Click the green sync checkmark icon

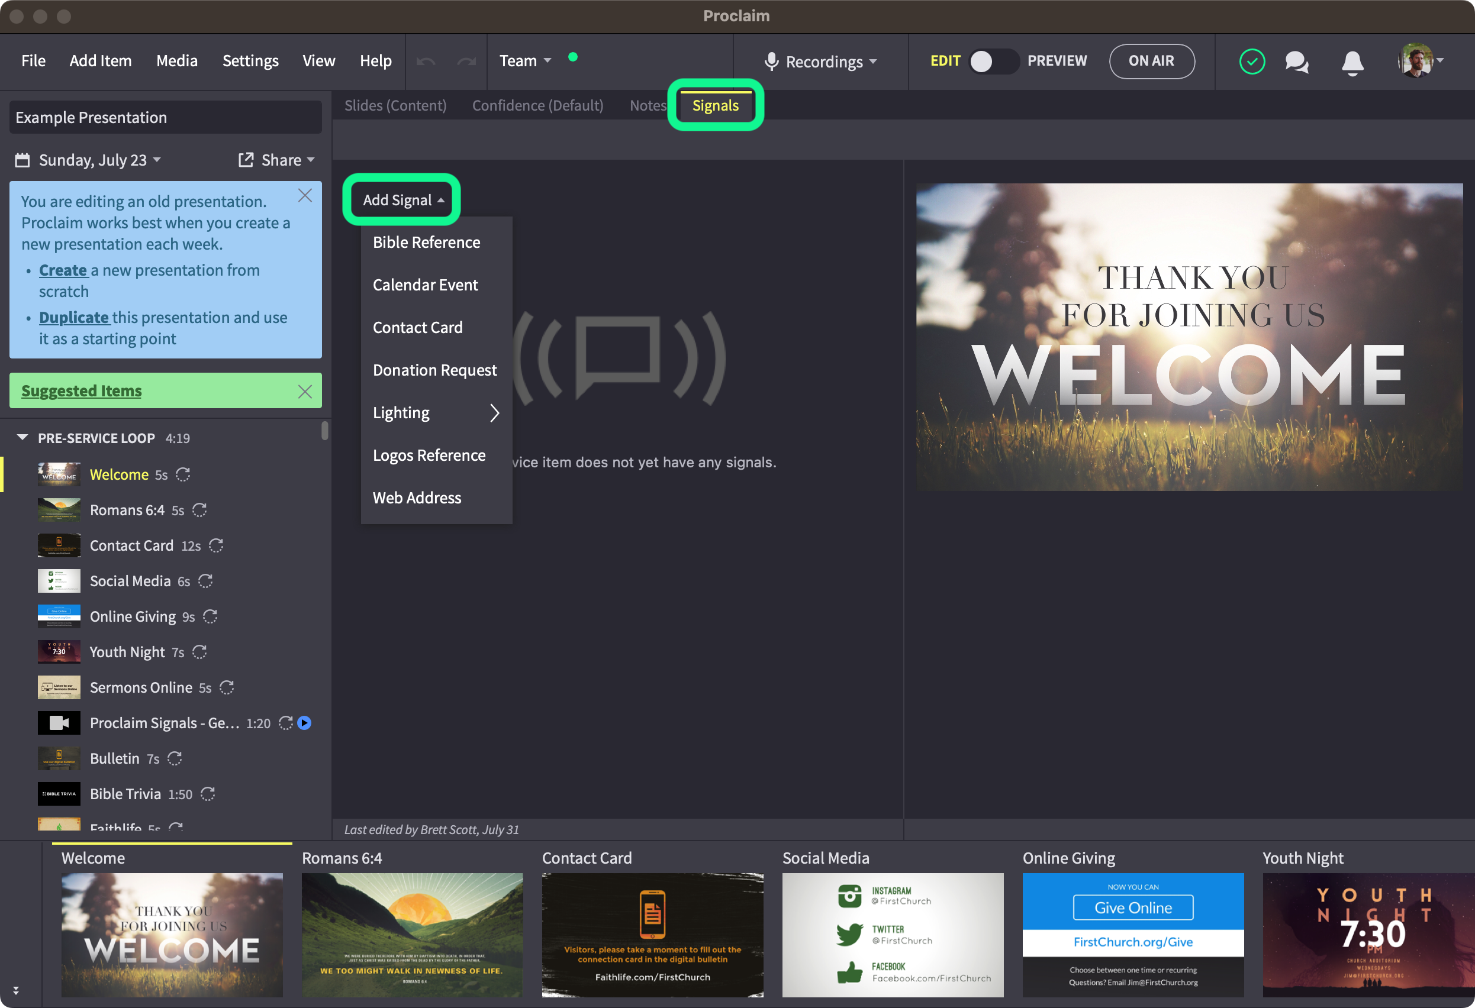click(x=1252, y=61)
